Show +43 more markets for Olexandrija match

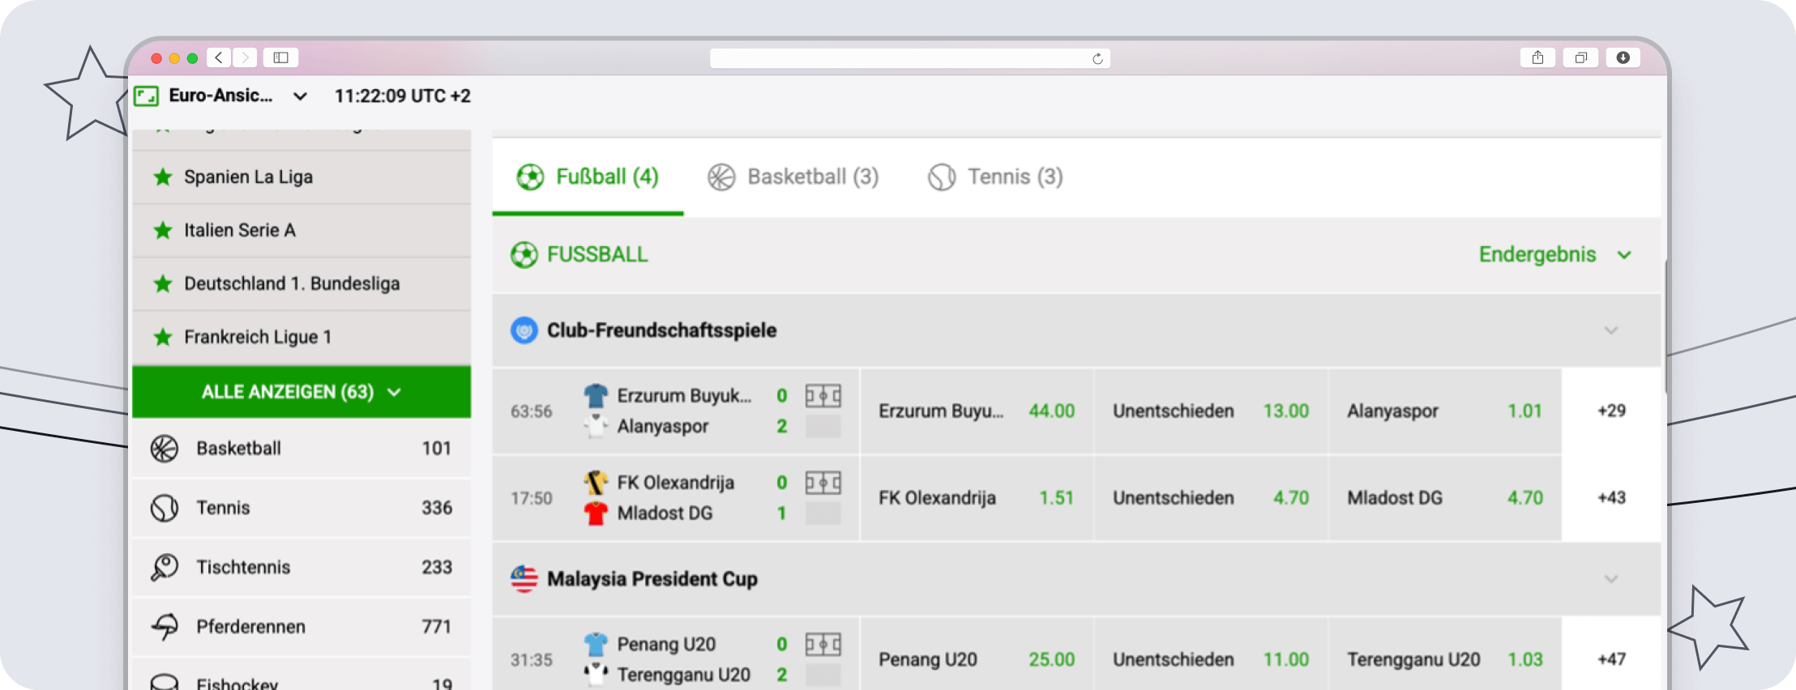[1611, 498]
